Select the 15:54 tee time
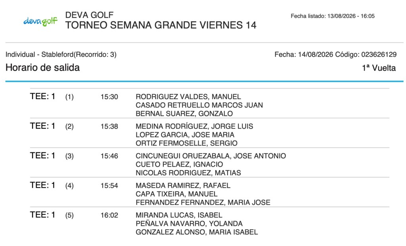This screenshot has width=406, height=246. [x=109, y=186]
